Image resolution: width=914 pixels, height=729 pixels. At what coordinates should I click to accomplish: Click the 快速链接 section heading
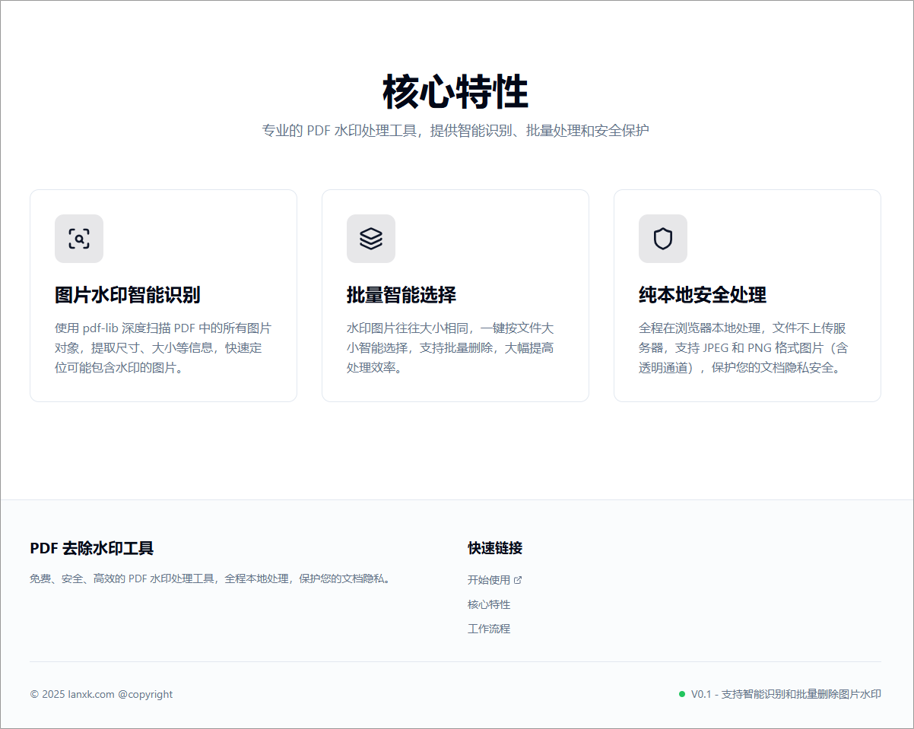(493, 548)
